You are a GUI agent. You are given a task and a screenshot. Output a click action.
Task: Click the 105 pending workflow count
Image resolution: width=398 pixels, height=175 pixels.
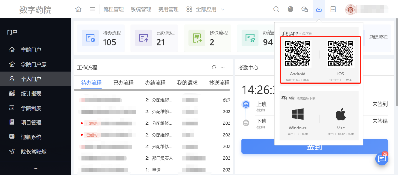110,42
